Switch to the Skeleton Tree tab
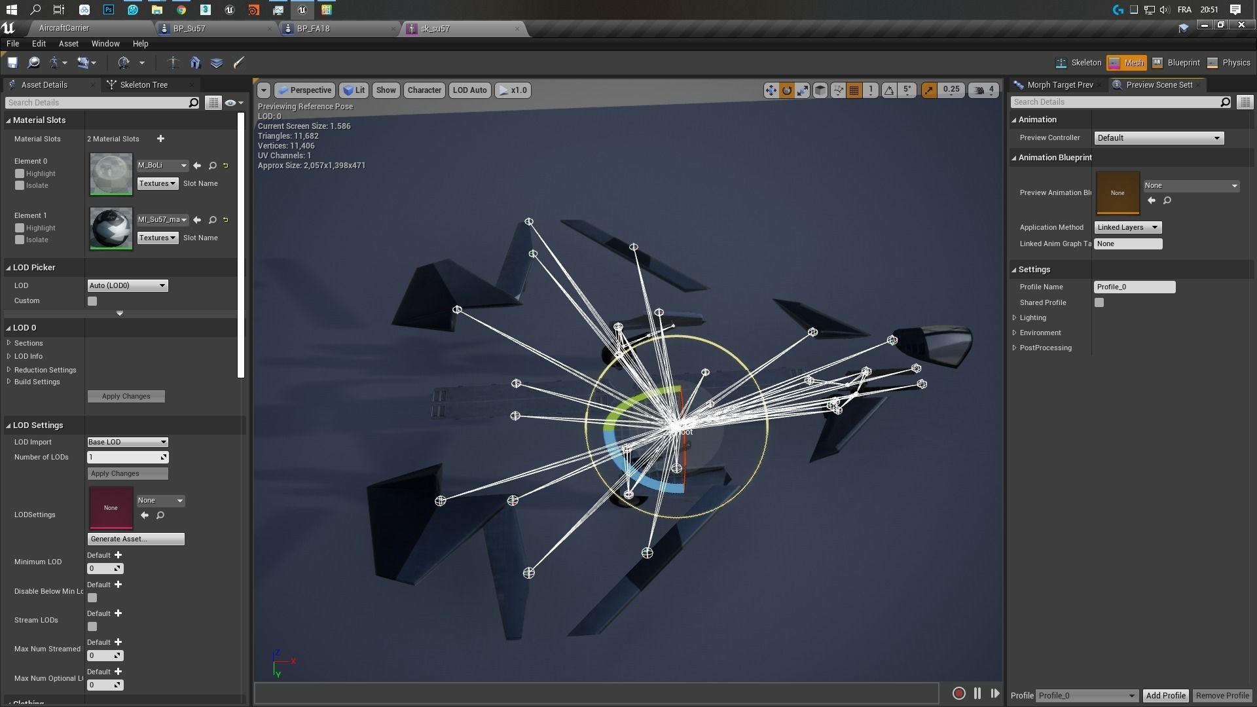Image resolution: width=1257 pixels, height=707 pixels. click(143, 84)
